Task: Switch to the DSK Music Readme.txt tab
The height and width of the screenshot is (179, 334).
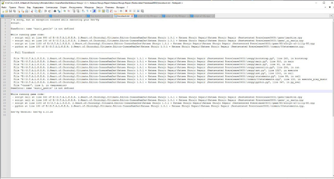Action: pyautogui.click(x=27, y=16)
